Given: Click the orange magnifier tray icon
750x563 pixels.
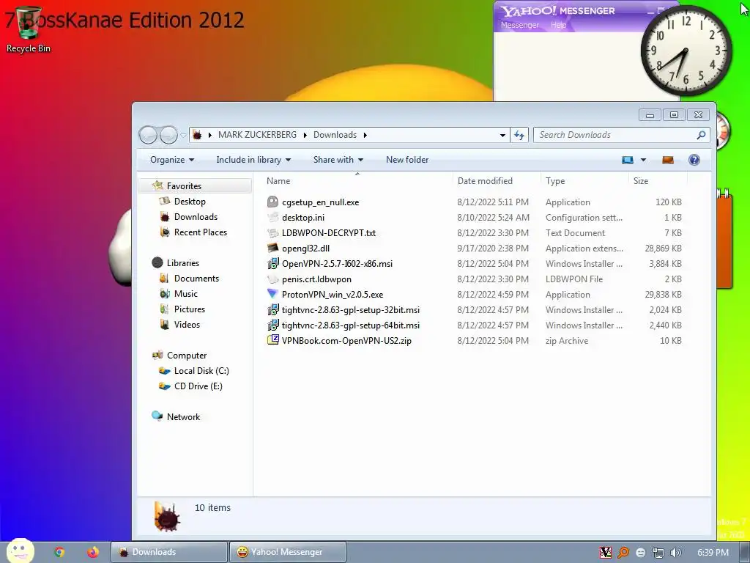Looking at the screenshot, I should click(623, 553).
